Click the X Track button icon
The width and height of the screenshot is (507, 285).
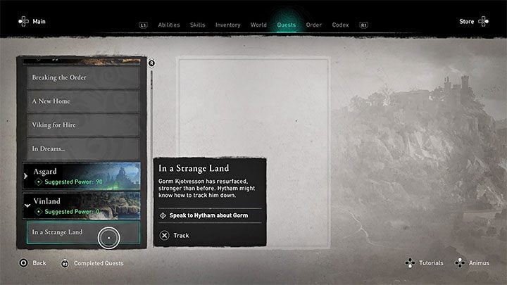tap(164, 235)
